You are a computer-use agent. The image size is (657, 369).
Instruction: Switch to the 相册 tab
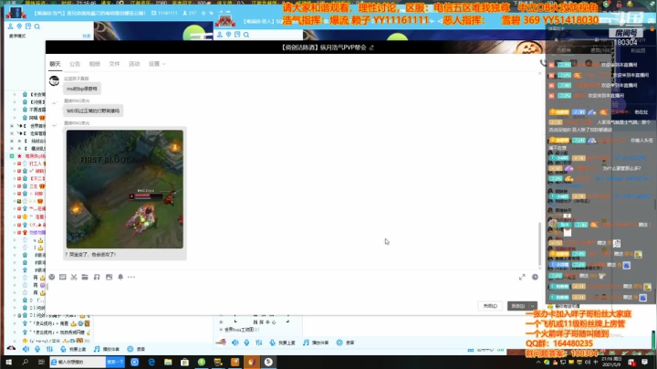click(95, 64)
